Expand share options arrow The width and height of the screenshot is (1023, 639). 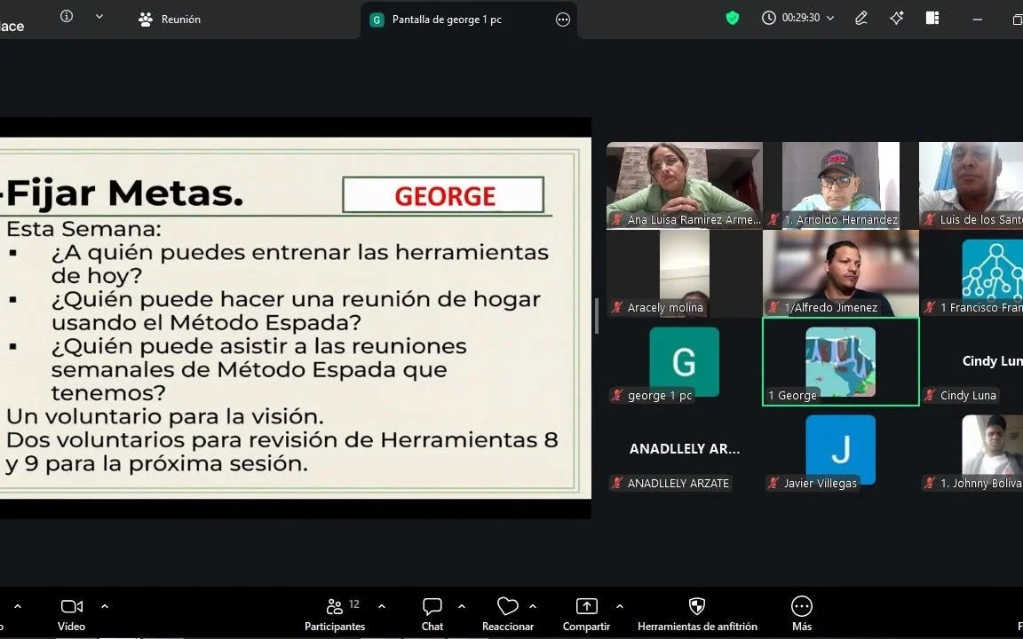[619, 606]
